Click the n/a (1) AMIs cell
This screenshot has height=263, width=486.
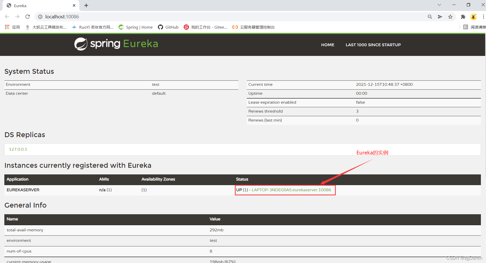pyautogui.click(x=105, y=190)
